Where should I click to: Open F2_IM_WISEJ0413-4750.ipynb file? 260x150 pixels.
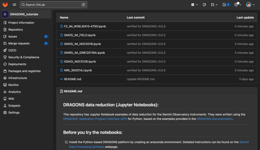point(85,26)
